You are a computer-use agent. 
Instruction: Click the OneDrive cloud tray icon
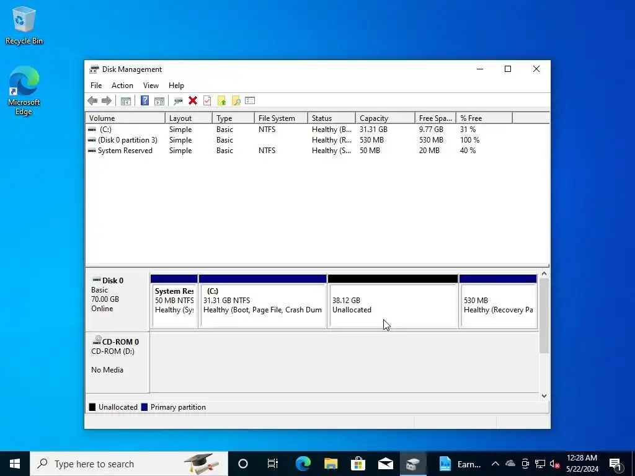(x=510, y=464)
